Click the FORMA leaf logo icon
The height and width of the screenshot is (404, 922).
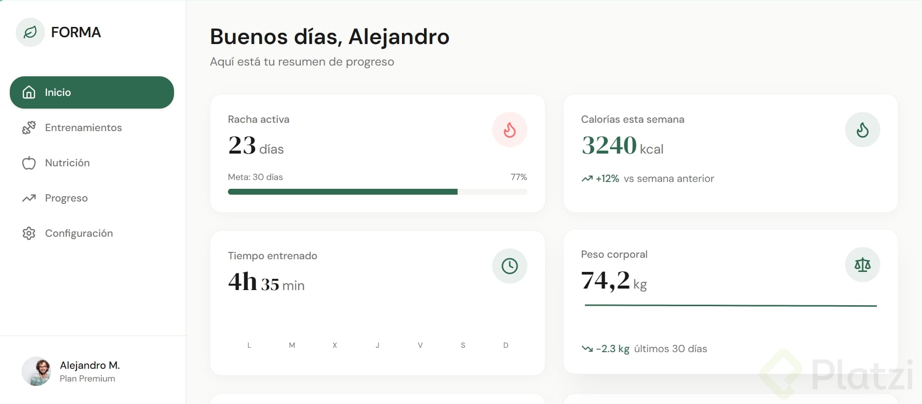pos(30,32)
